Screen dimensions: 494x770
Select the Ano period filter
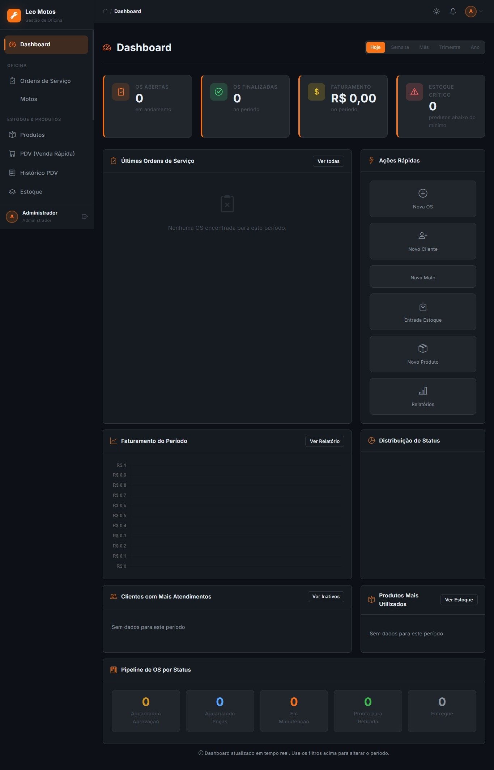coord(475,47)
